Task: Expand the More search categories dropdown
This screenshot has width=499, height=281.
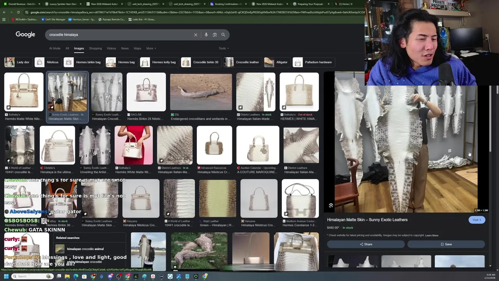Action: [x=151, y=48]
